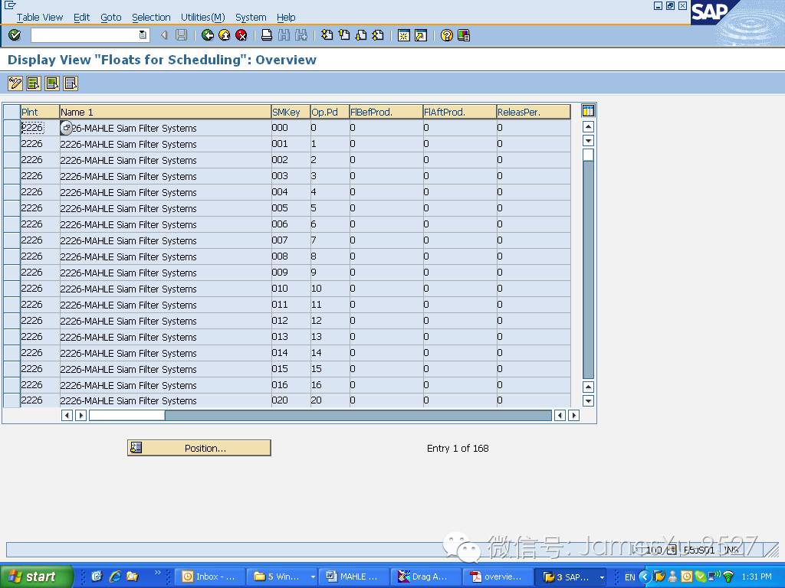This screenshot has width=785, height=588.
Task: Click the yellow Exit icon
Action: [x=225, y=35]
